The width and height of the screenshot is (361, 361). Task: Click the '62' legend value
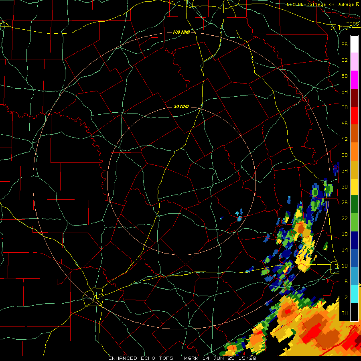[x=345, y=60]
